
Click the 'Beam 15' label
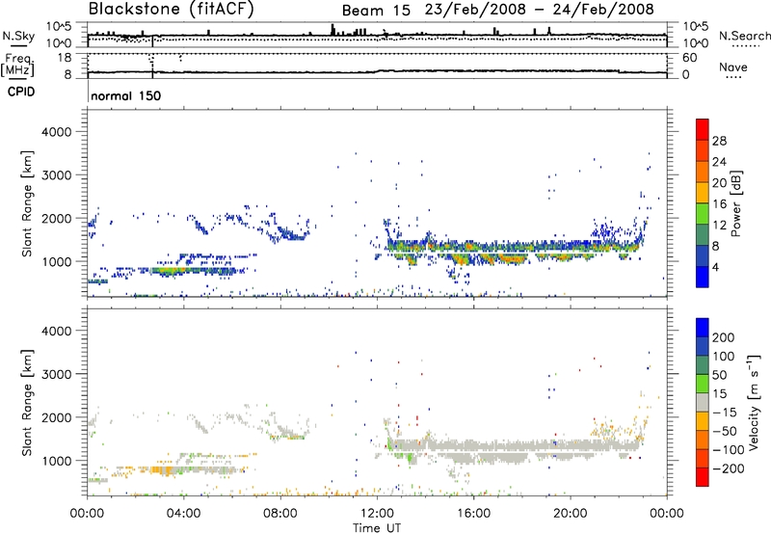coord(376,11)
